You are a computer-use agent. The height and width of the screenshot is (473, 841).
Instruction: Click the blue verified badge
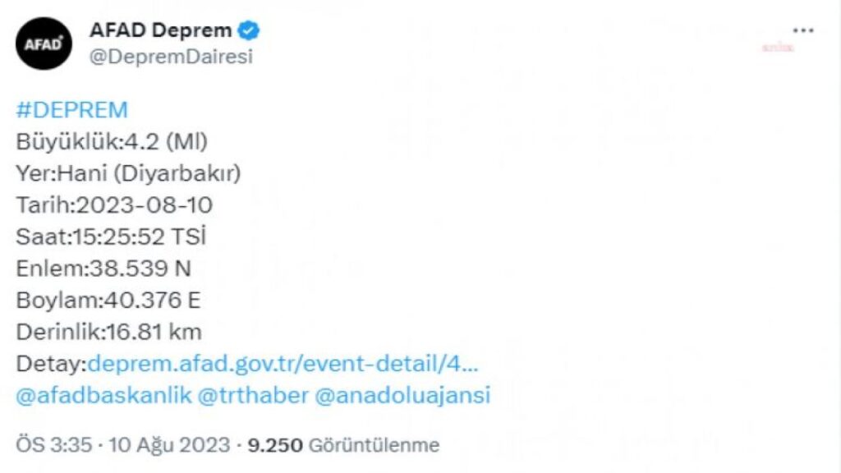pyautogui.click(x=248, y=30)
